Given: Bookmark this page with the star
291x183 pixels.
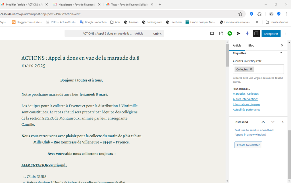Looking at the screenshot, I should (x=240, y=14).
